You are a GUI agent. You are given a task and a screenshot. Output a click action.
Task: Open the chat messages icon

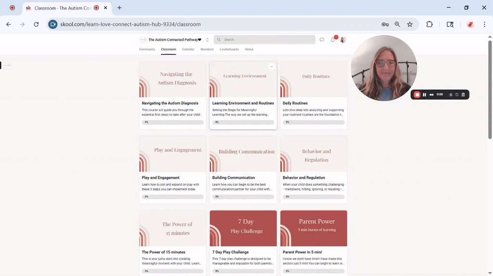[x=322, y=40]
